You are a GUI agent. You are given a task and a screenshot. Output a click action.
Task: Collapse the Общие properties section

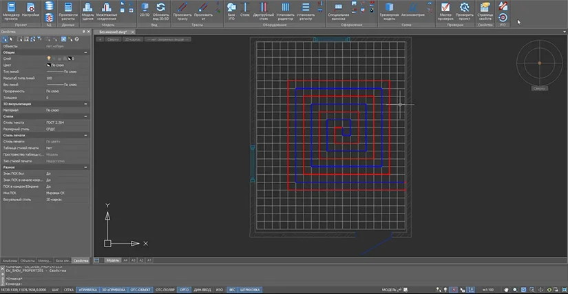86,51
